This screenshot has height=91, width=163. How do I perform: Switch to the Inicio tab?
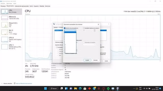coord(31,6)
